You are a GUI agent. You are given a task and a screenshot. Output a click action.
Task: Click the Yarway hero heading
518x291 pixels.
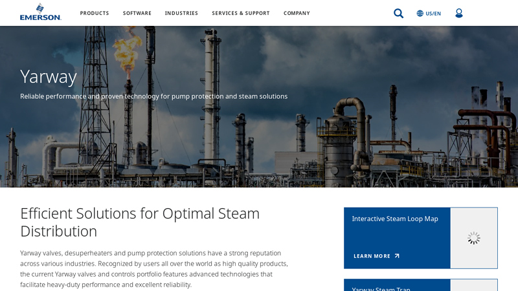[x=49, y=76]
